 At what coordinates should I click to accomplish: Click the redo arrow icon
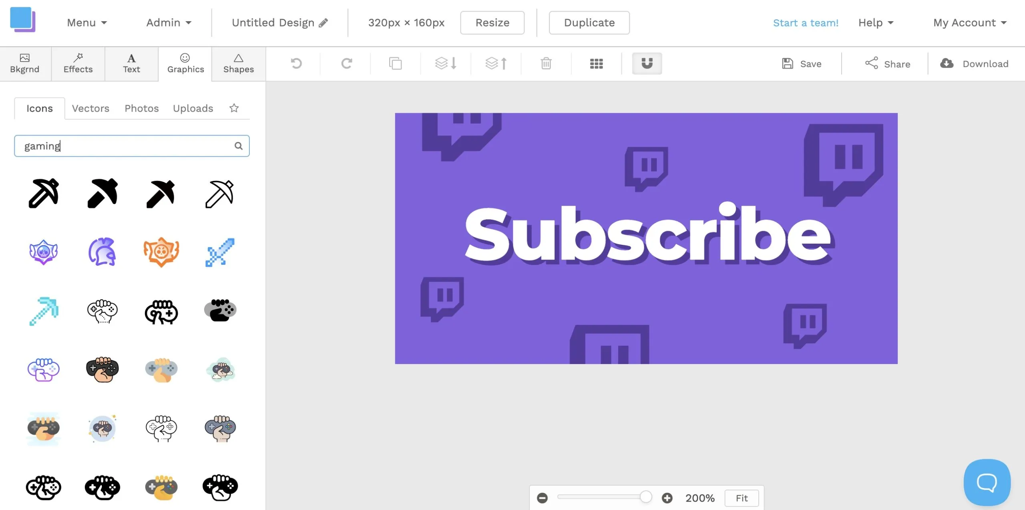tap(347, 63)
